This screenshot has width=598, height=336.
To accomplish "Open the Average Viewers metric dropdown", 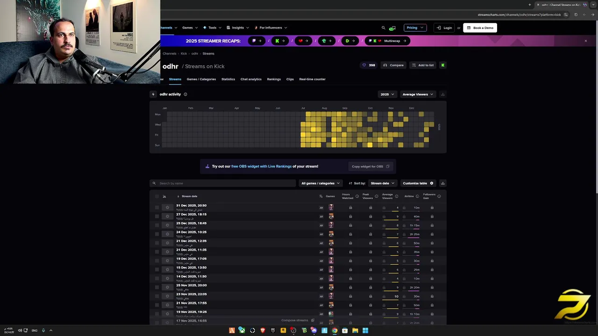I will 418,94.
